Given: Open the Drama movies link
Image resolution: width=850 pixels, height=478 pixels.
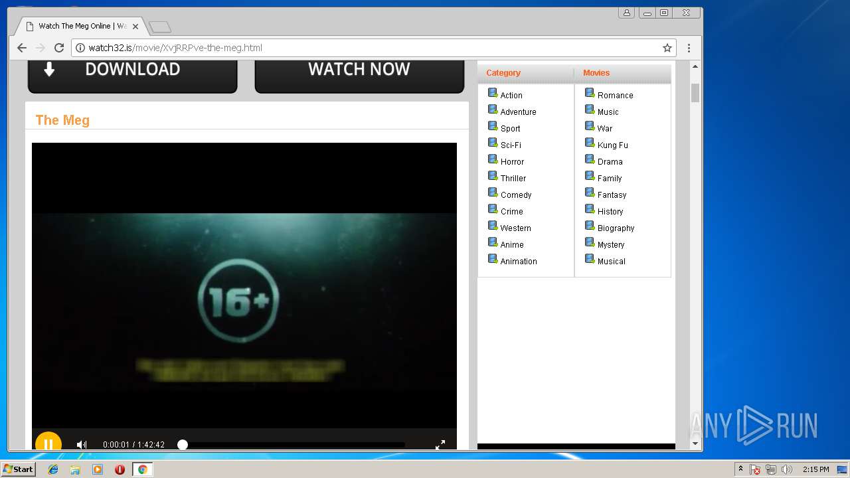Looking at the screenshot, I should pos(610,161).
